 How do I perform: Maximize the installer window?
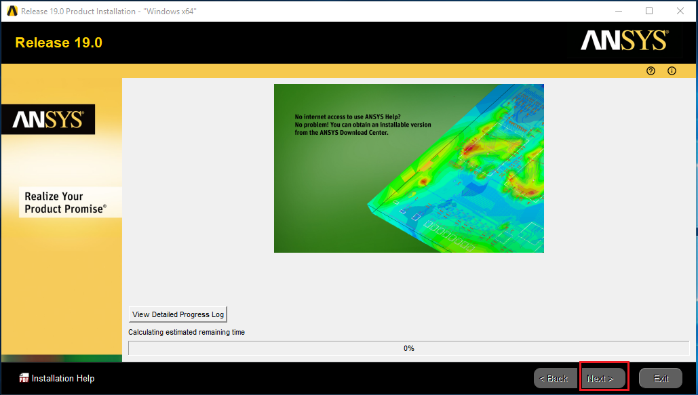coord(649,11)
